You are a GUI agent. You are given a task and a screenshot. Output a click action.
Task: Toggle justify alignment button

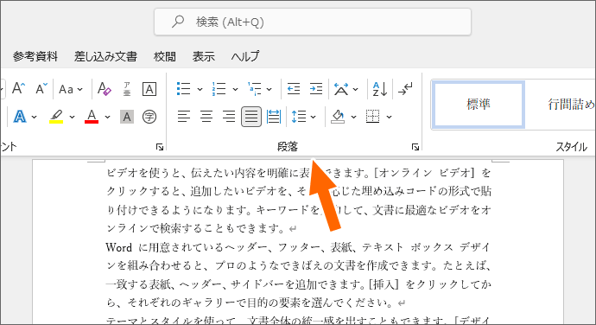coord(251,117)
